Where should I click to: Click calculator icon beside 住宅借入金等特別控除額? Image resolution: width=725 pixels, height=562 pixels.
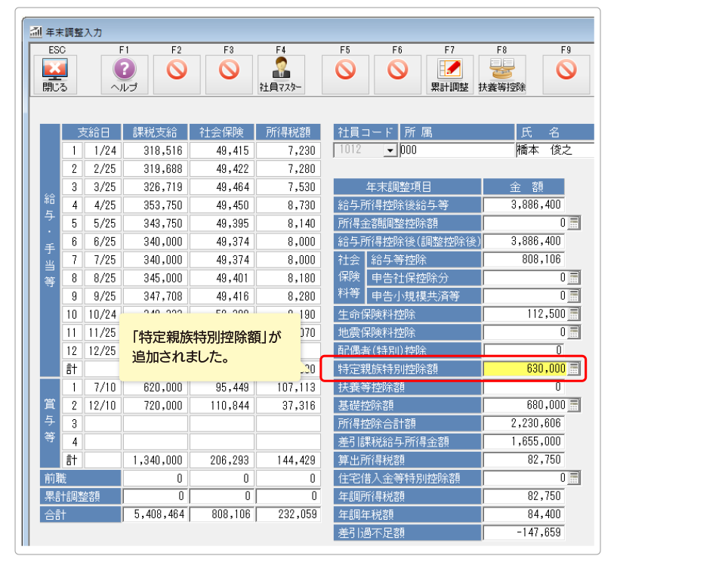[x=574, y=478]
